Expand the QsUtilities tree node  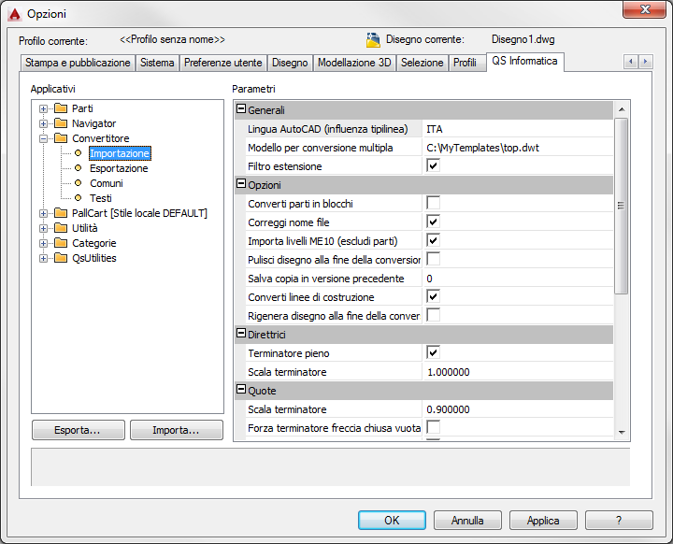[x=43, y=259]
